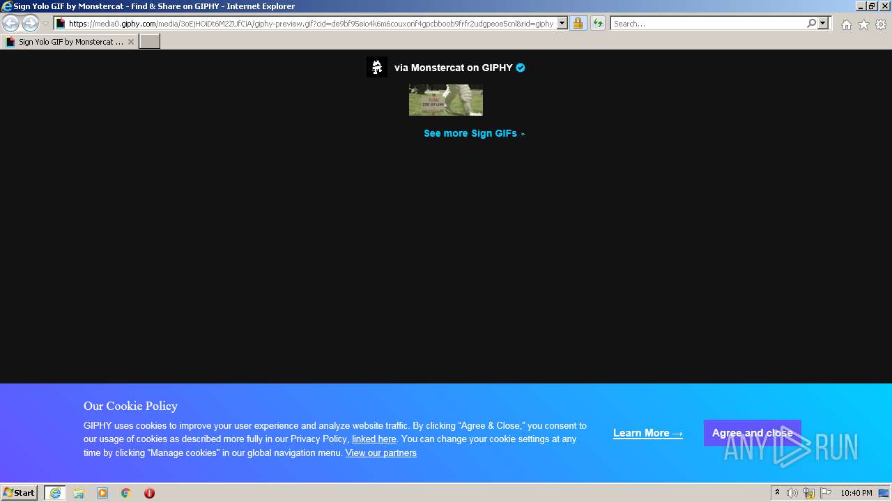Follow the See more Sign GIFs link

coord(475,133)
